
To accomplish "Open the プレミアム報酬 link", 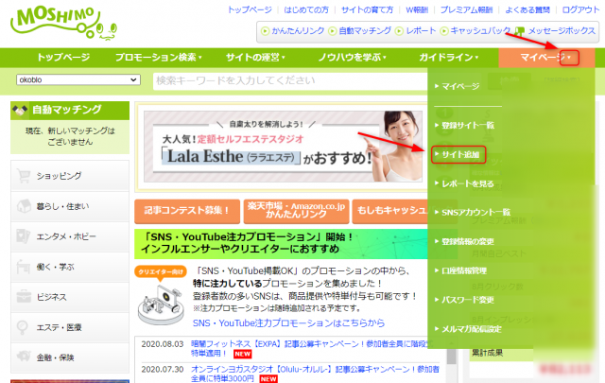I will point(466,9).
